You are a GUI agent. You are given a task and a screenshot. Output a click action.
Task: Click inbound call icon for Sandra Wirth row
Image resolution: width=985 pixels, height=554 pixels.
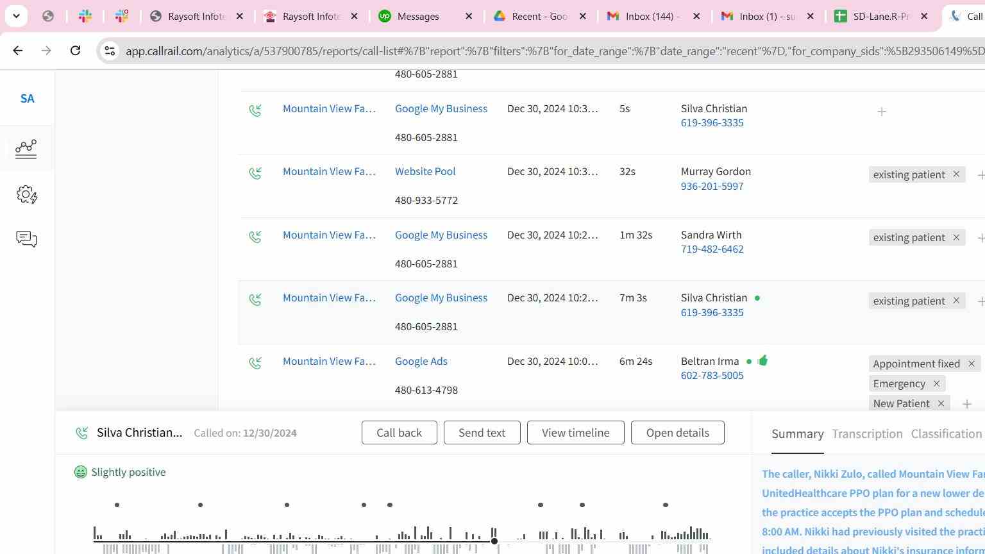255,237
